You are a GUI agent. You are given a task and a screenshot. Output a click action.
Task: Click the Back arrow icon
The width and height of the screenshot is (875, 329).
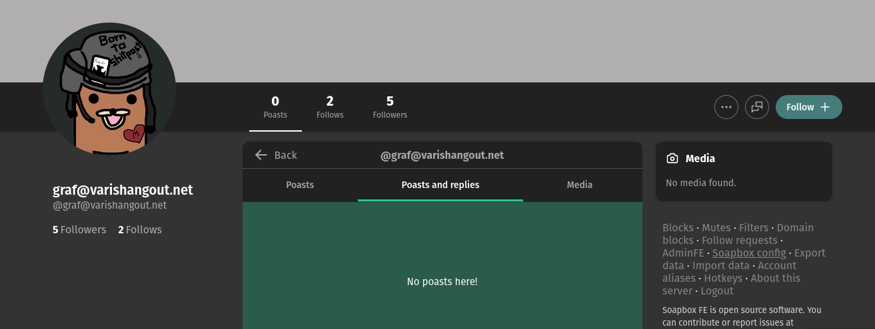(261, 155)
